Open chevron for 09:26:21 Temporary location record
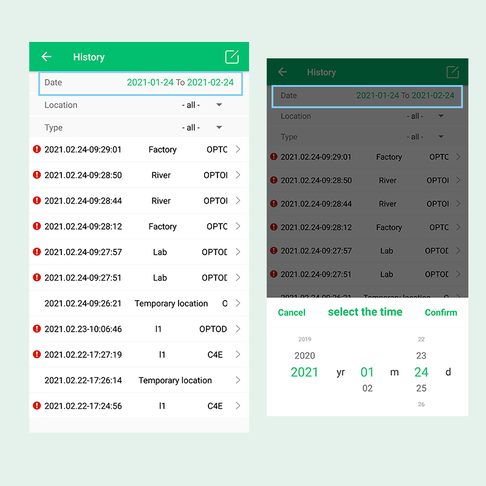Screen dimensions: 486x486 (238, 303)
